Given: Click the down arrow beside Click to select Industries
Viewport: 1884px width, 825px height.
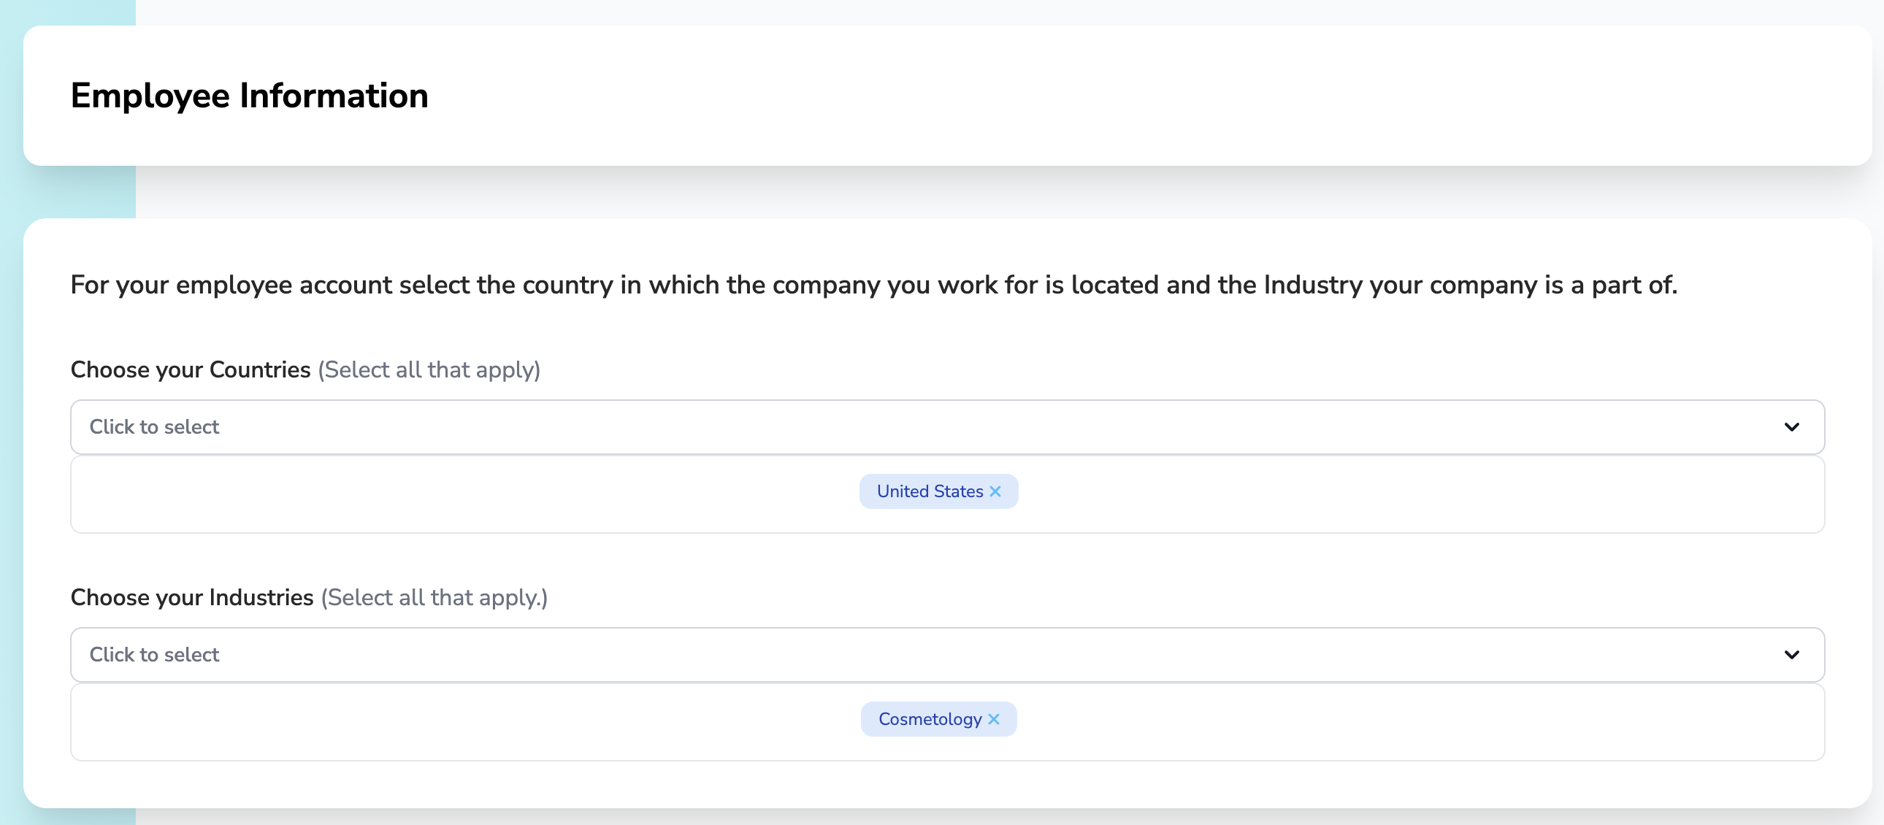Looking at the screenshot, I should (1792, 655).
